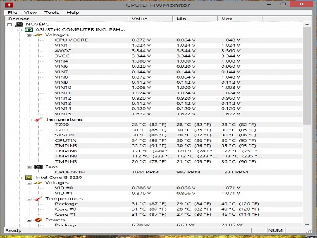Close the HWMonitor window
Screen dimensions: 317x238
click(302, 4)
